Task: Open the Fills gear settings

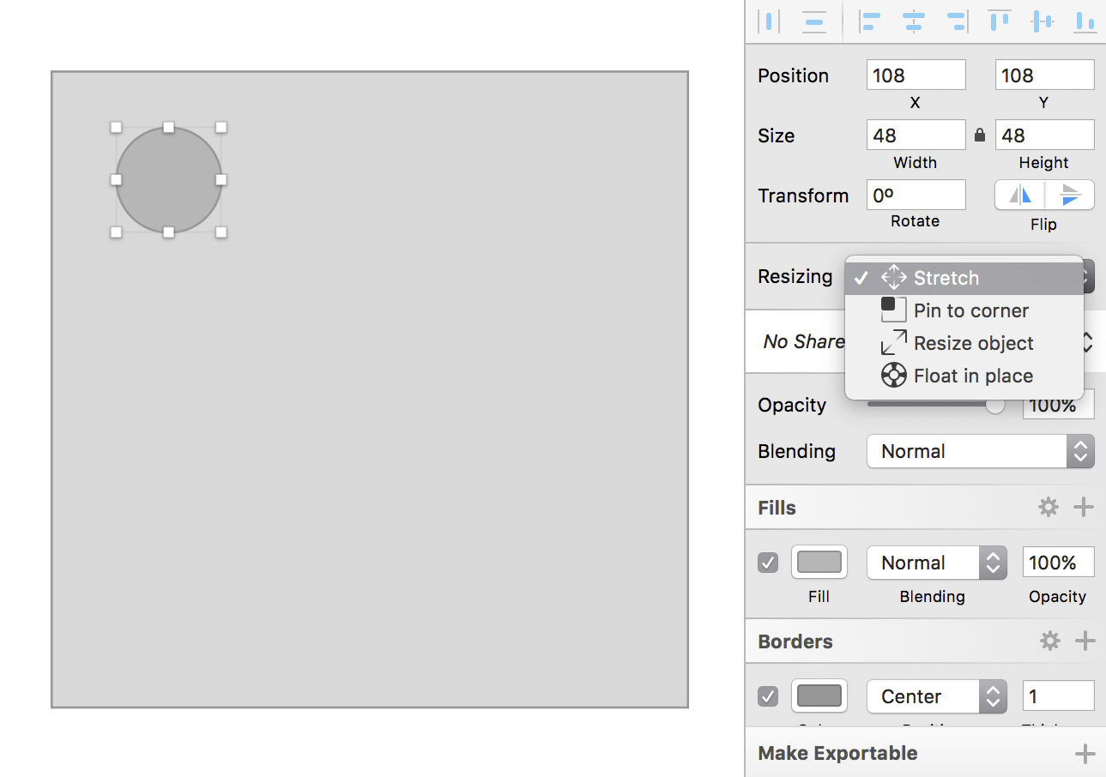Action: point(1049,508)
